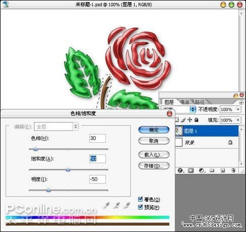Click the 饱和度 saturation slider handle
The image size is (246, 232).
pos(68,170)
